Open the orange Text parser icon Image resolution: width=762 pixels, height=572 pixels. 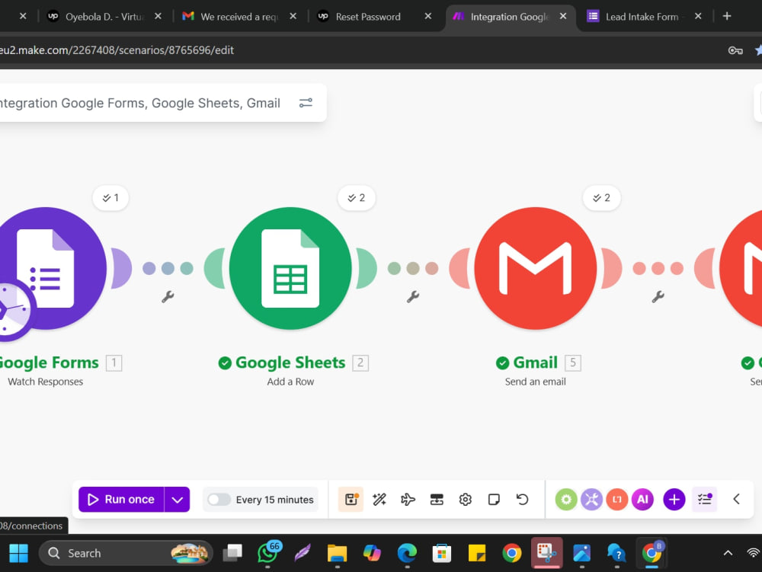[x=617, y=499]
